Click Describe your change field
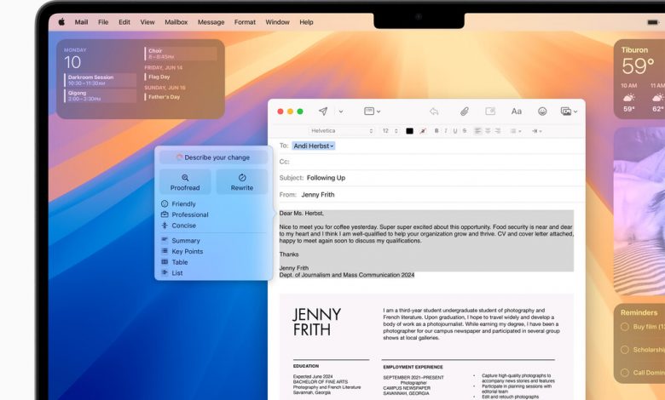This screenshot has width=665, height=400. coord(213,157)
